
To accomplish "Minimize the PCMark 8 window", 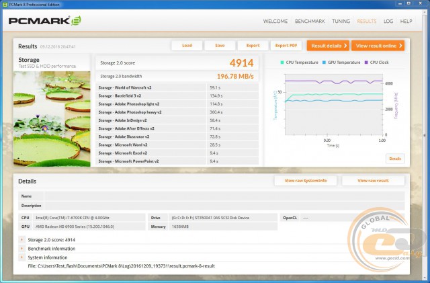I will click(400, 3).
